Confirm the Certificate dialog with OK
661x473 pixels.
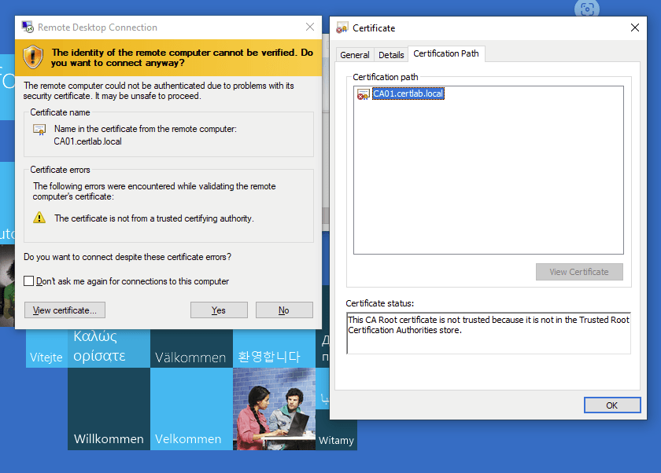(611, 405)
